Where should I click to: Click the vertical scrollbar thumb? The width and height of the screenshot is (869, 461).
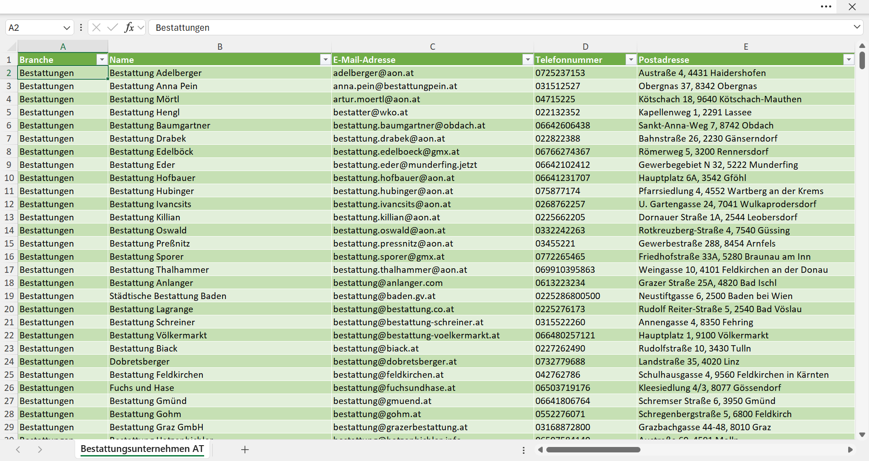coord(862,60)
